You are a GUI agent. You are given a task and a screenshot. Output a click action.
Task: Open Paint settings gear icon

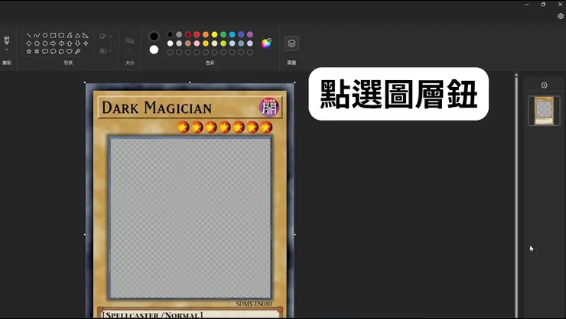click(560, 16)
